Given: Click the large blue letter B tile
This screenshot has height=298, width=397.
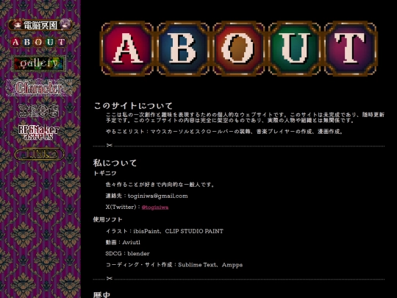Looking at the screenshot, I should click(183, 49).
